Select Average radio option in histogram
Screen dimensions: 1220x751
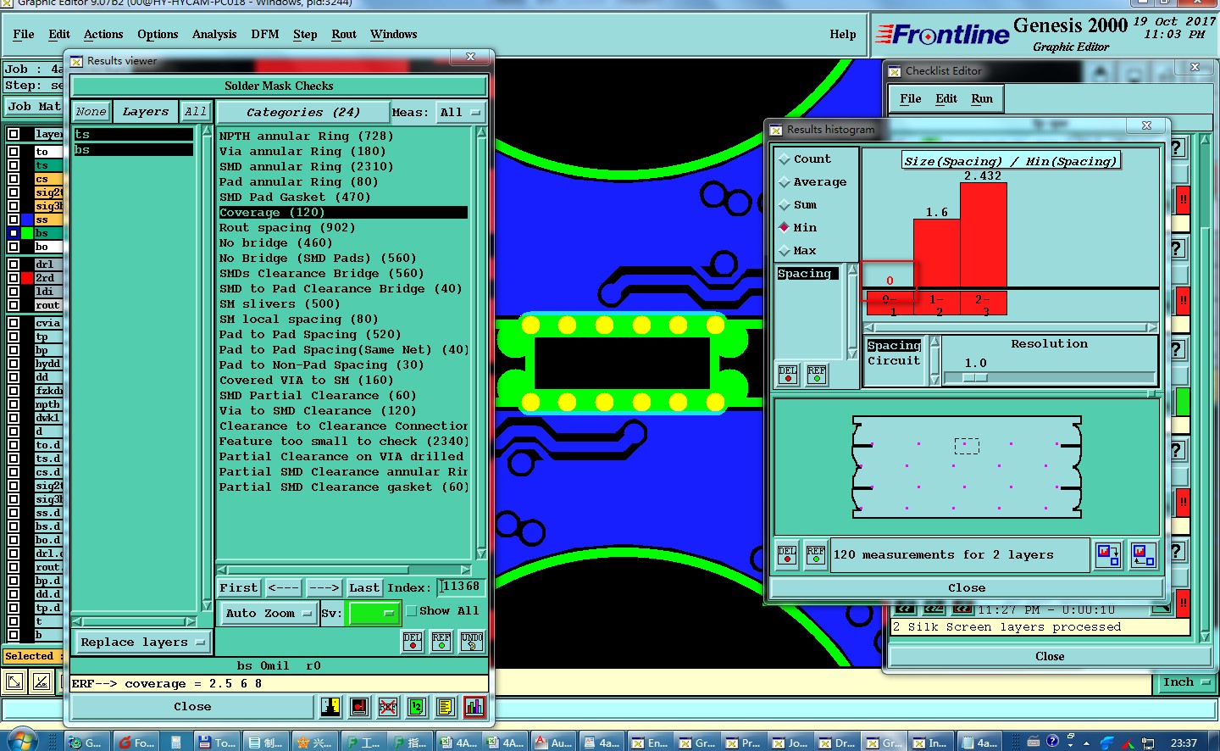(x=785, y=181)
